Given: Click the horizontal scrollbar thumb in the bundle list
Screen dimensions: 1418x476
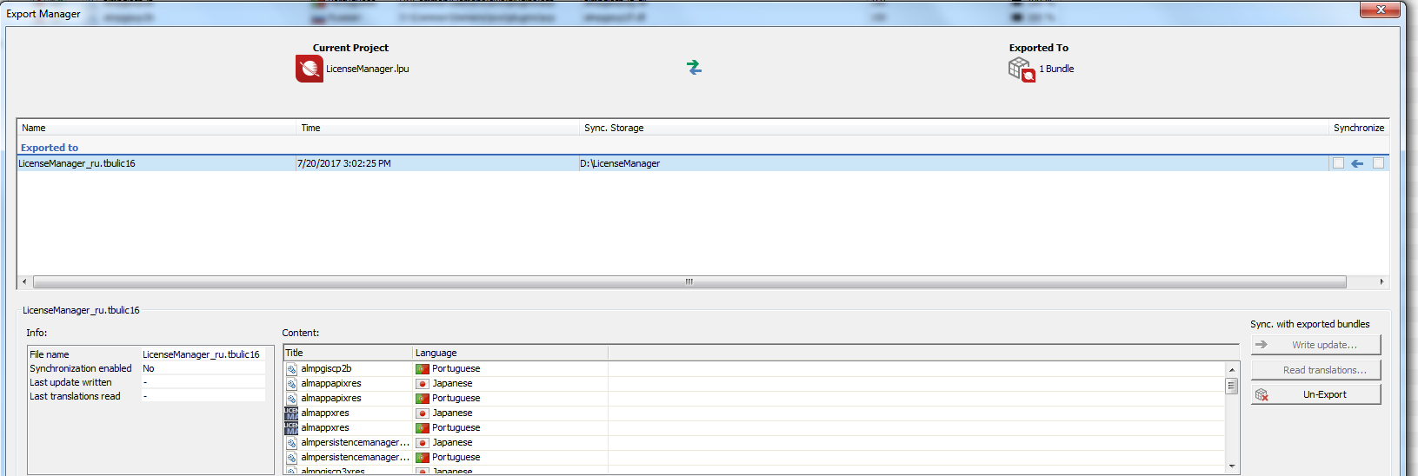Looking at the screenshot, I should click(689, 281).
